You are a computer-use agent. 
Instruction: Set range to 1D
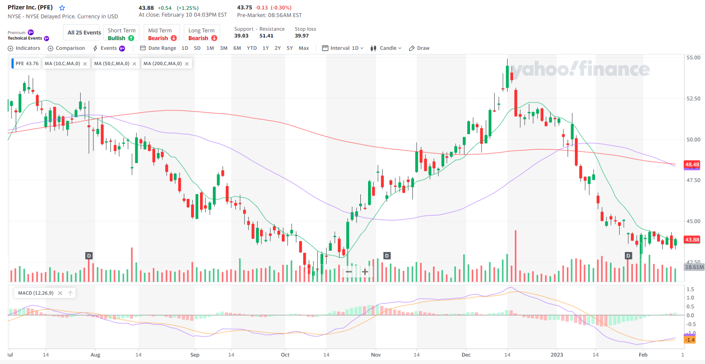(x=185, y=48)
